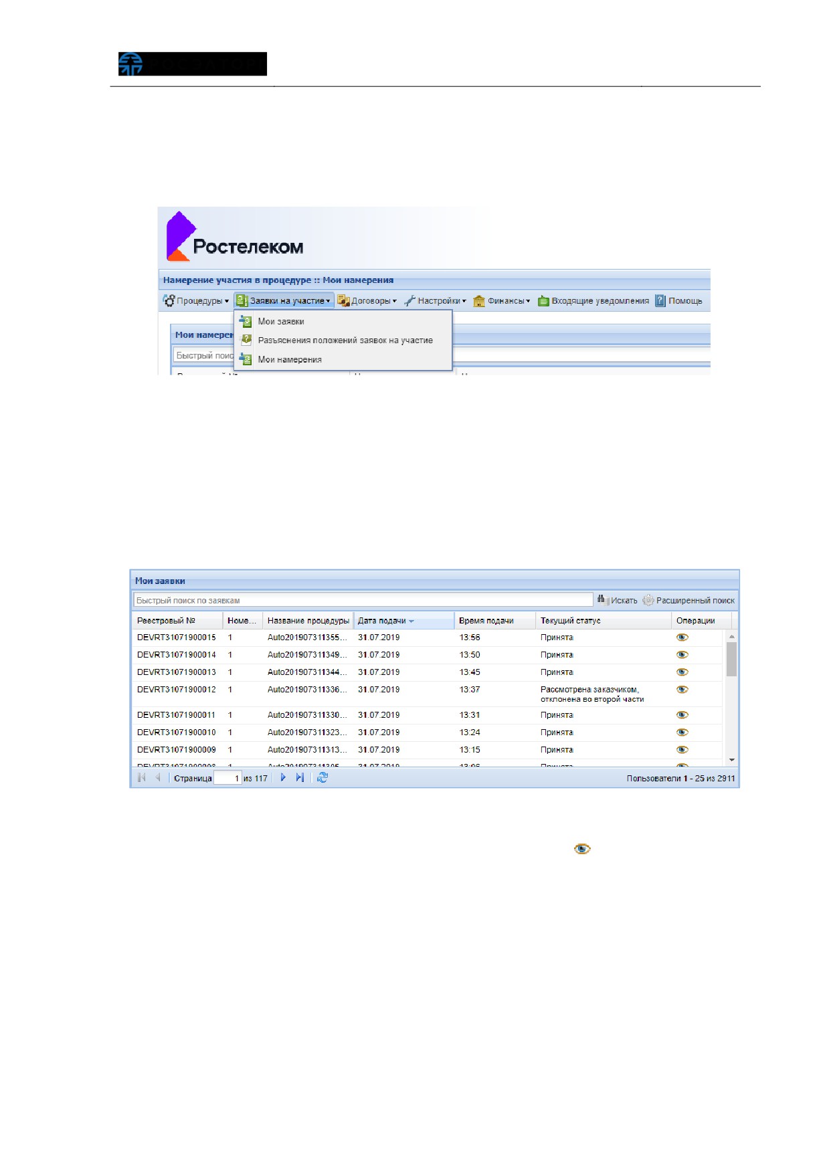Go to previous page of applications
829x1172 pixels.
(x=158, y=778)
